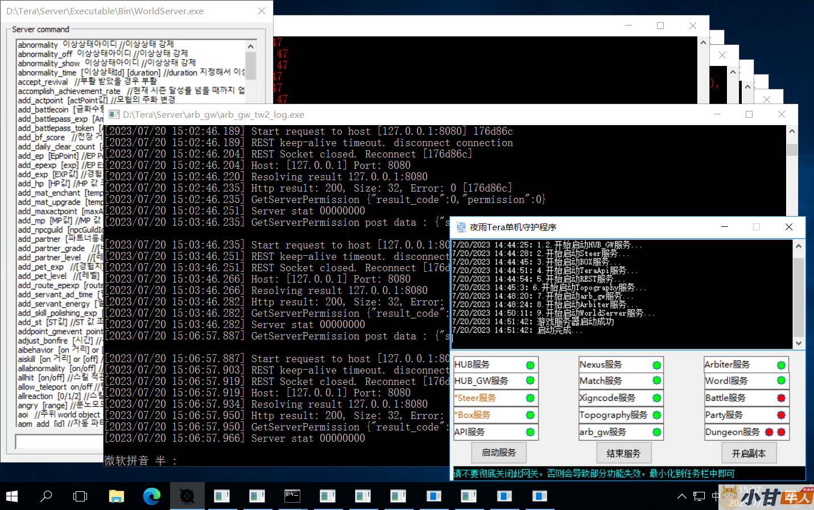Click the 开启副本 button
Viewport: 814px width, 510px height.
748,453
